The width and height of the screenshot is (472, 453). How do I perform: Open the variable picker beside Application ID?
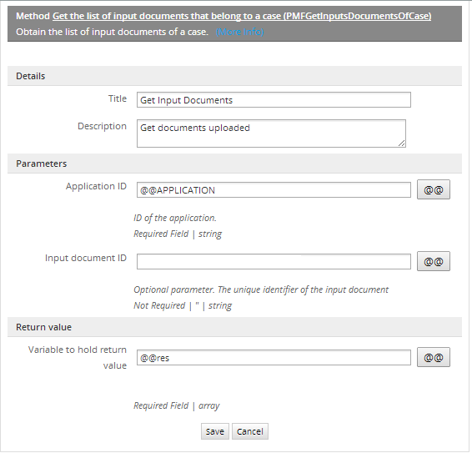pos(433,189)
